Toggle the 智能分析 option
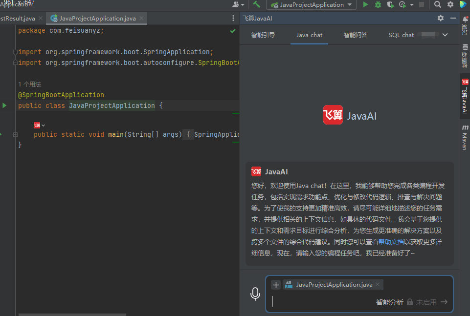 coord(389,302)
